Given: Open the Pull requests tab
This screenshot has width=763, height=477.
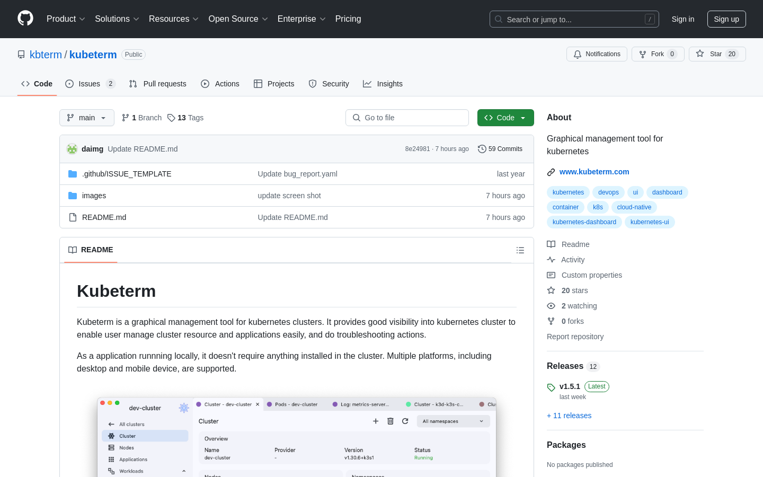Looking at the screenshot, I should [x=158, y=84].
